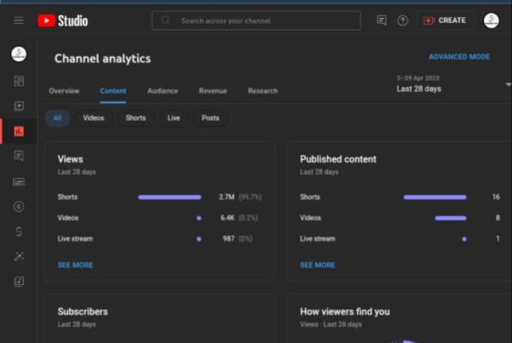Viewport: 512px width, 343px height.
Task: Open Comments sidebar icon
Action: pos(19,156)
